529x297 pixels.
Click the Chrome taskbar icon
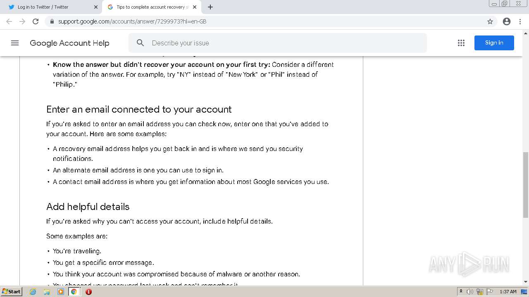pyautogui.click(x=74, y=292)
